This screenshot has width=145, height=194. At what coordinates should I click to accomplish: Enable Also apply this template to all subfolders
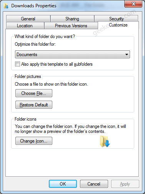[x=17, y=64]
